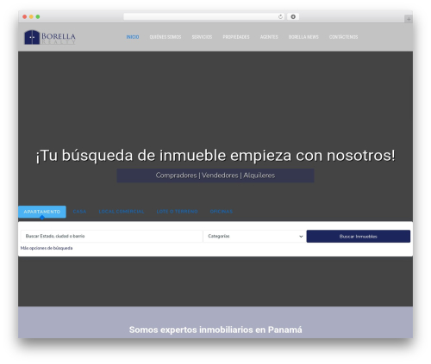Open a new browser tab with plus button
The image size is (431, 364).
[x=409, y=19]
